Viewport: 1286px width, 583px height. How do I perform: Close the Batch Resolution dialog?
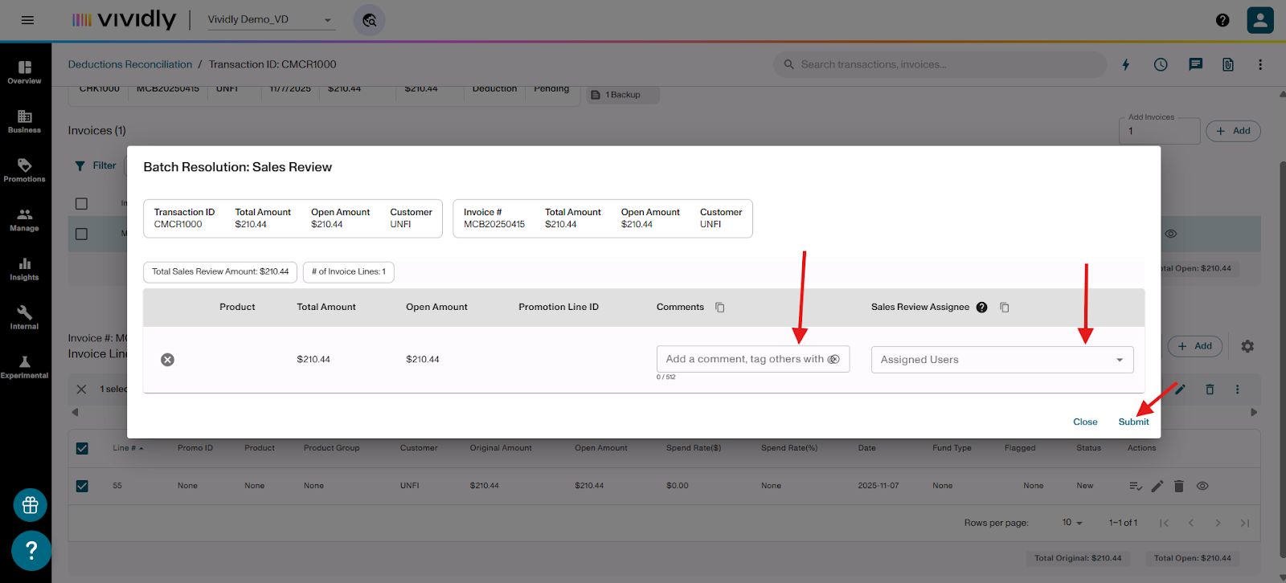coord(1085,422)
